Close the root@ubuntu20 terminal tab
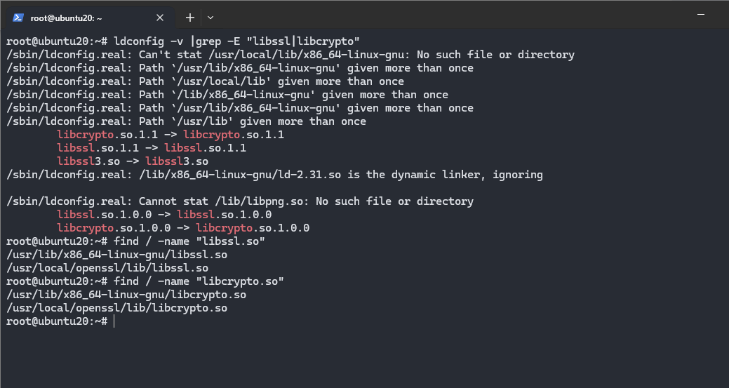The image size is (729, 388). [x=160, y=18]
